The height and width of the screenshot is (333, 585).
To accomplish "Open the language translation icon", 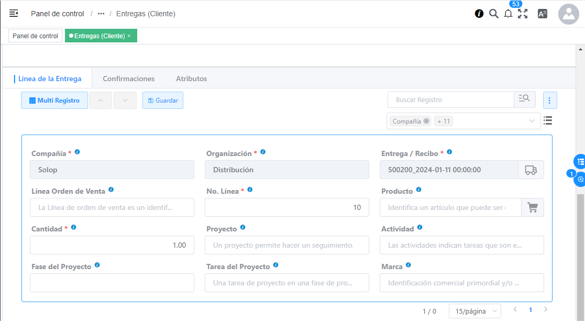I will (x=543, y=14).
